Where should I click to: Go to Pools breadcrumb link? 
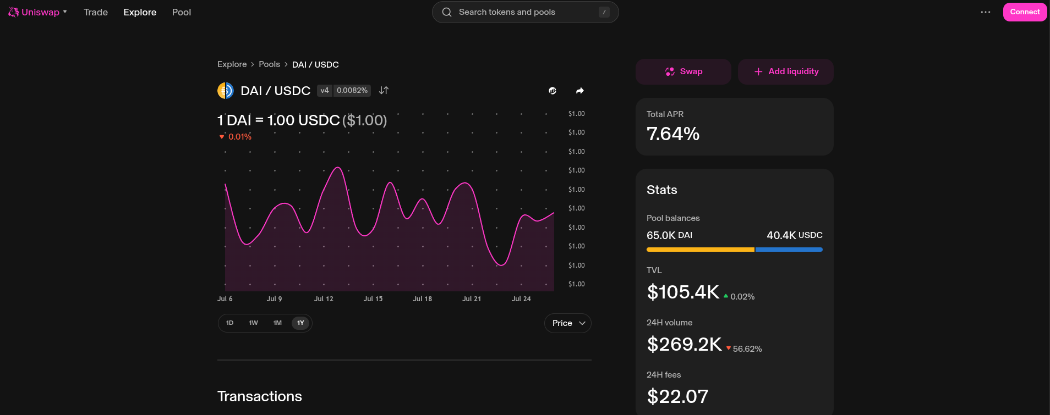tap(270, 64)
